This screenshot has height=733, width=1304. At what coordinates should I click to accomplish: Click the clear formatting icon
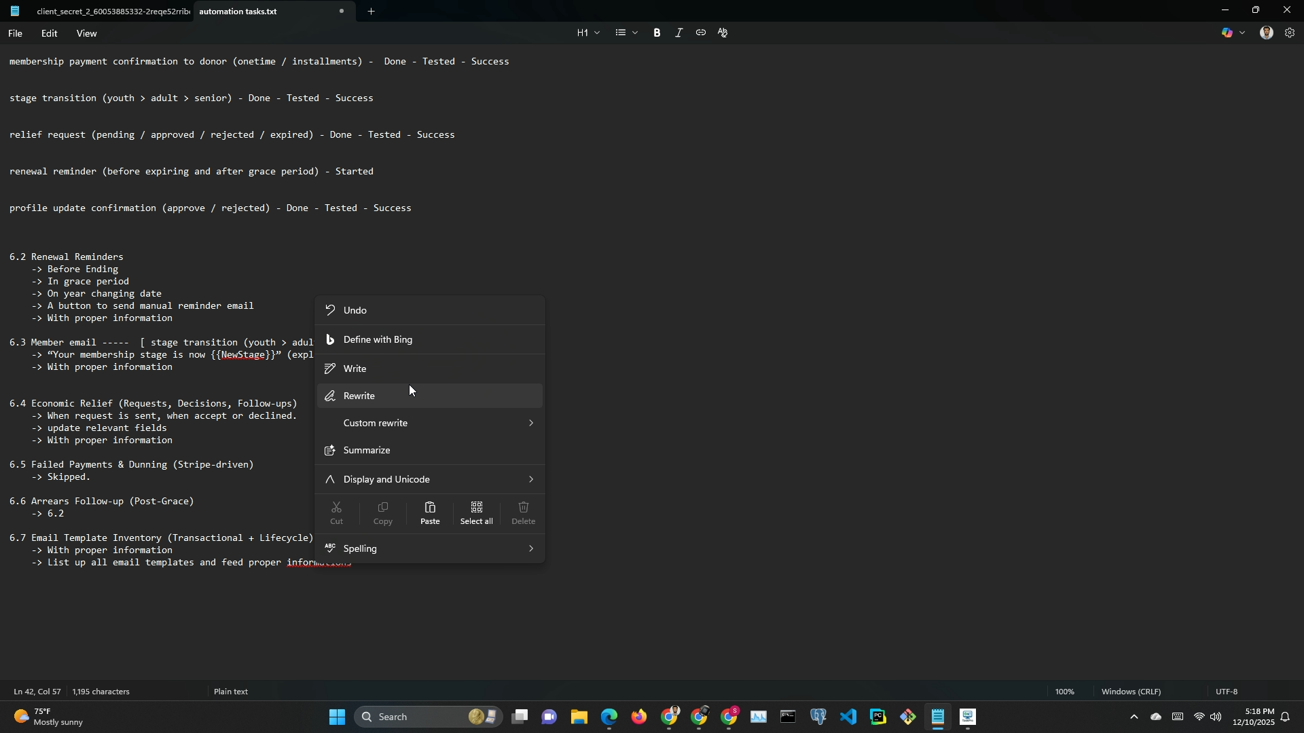[723, 33]
